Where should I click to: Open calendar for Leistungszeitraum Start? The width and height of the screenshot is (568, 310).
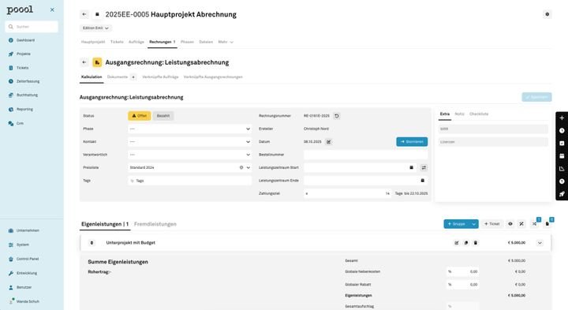tap(411, 167)
